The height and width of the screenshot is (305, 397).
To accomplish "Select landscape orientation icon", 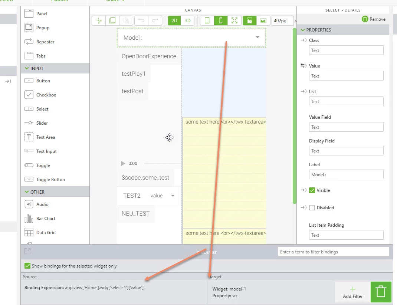I will 263,20.
